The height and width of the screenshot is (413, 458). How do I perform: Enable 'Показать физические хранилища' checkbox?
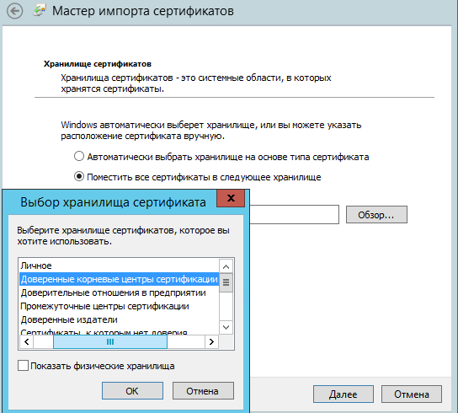(23, 366)
